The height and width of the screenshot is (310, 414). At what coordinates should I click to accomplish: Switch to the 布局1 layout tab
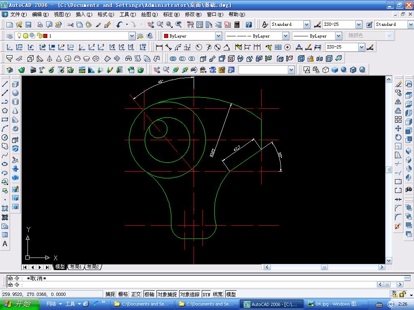pyautogui.click(x=76, y=267)
